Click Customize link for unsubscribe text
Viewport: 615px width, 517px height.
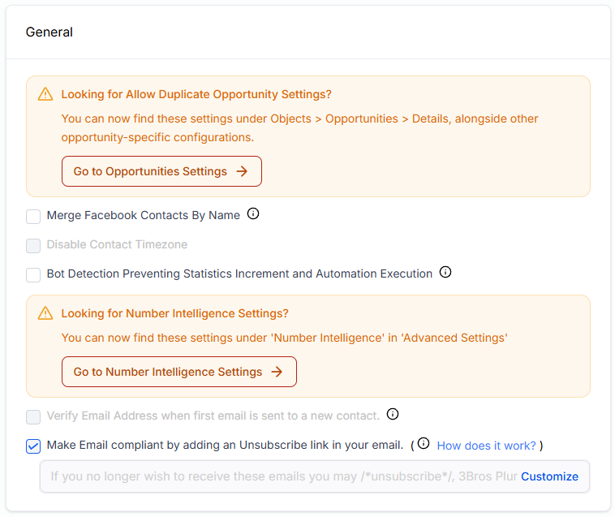pos(549,476)
